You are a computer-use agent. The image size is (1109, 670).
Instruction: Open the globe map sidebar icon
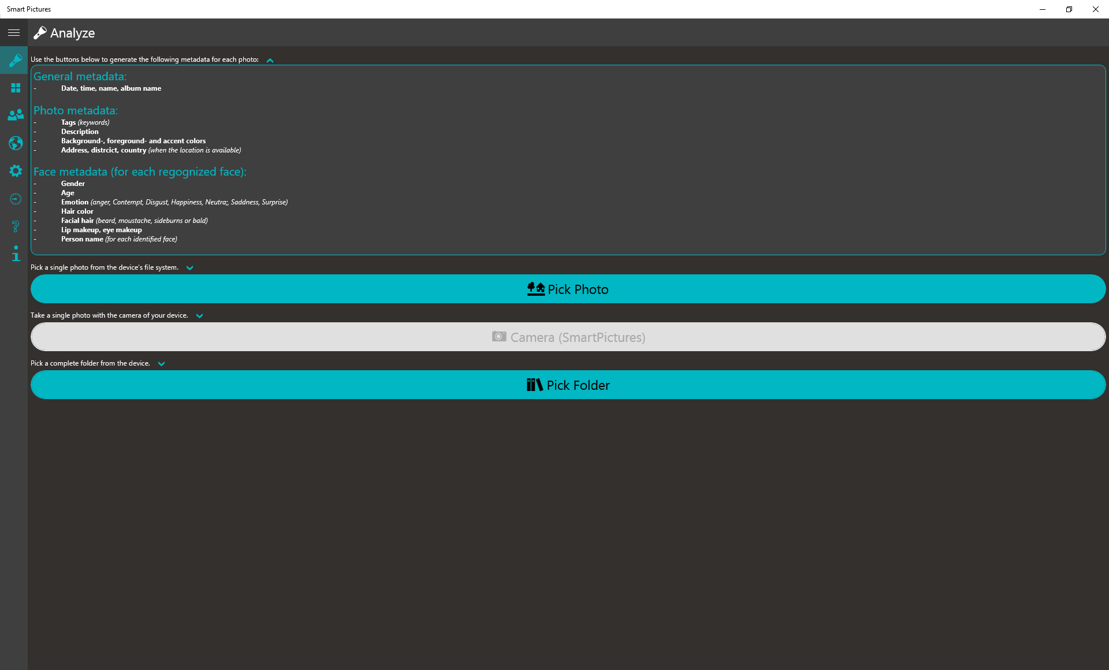[16, 143]
